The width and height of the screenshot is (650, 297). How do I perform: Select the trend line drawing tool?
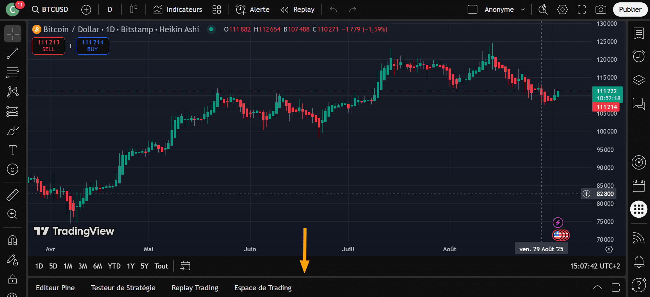pos(13,53)
